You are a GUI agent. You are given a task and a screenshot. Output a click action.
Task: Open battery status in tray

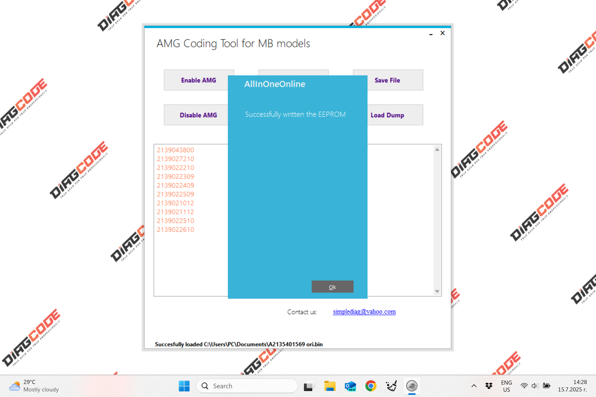(546, 386)
